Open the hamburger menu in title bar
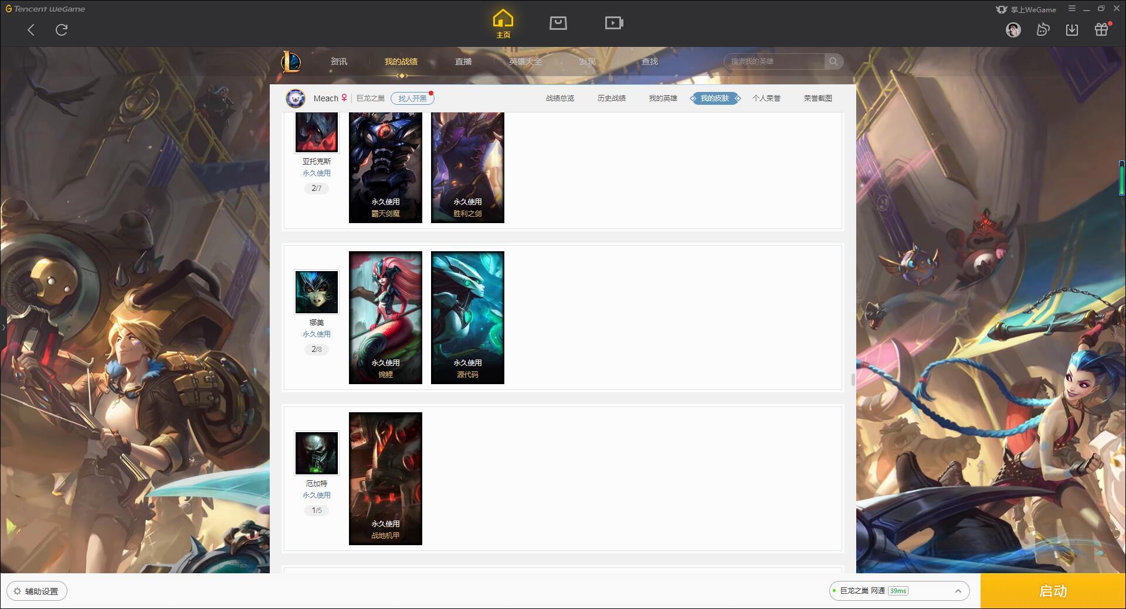The image size is (1126, 609). tap(1072, 9)
